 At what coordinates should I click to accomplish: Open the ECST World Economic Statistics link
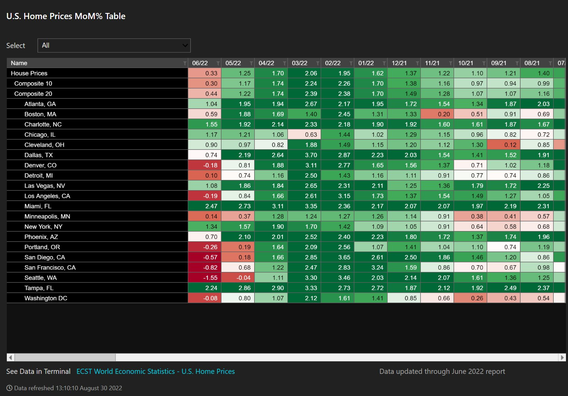[x=156, y=371]
